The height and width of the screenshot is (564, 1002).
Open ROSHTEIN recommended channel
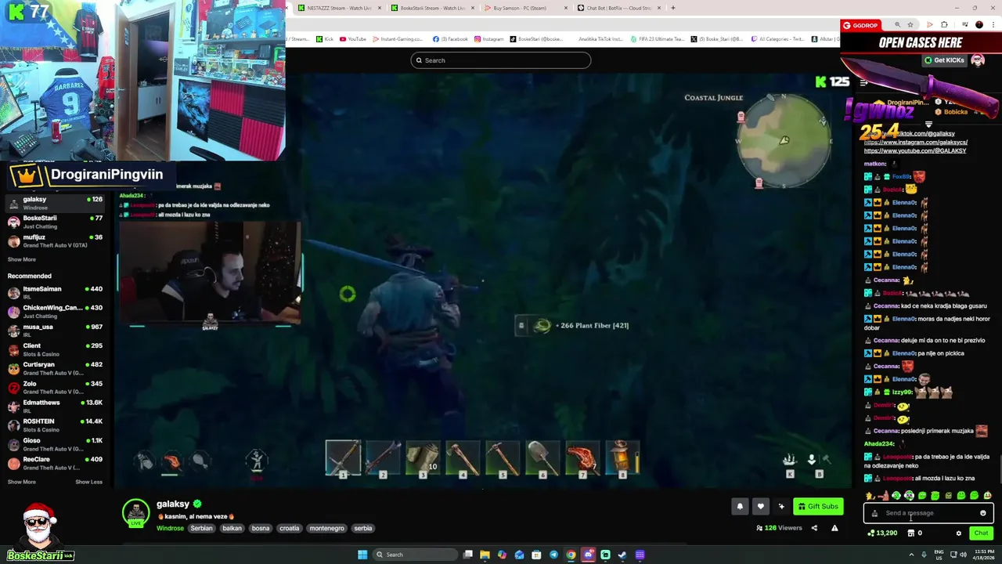pyautogui.click(x=55, y=425)
